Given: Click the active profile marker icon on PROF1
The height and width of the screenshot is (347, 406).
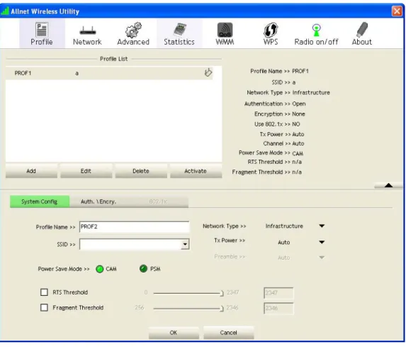Looking at the screenshot, I should click(208, 72).
